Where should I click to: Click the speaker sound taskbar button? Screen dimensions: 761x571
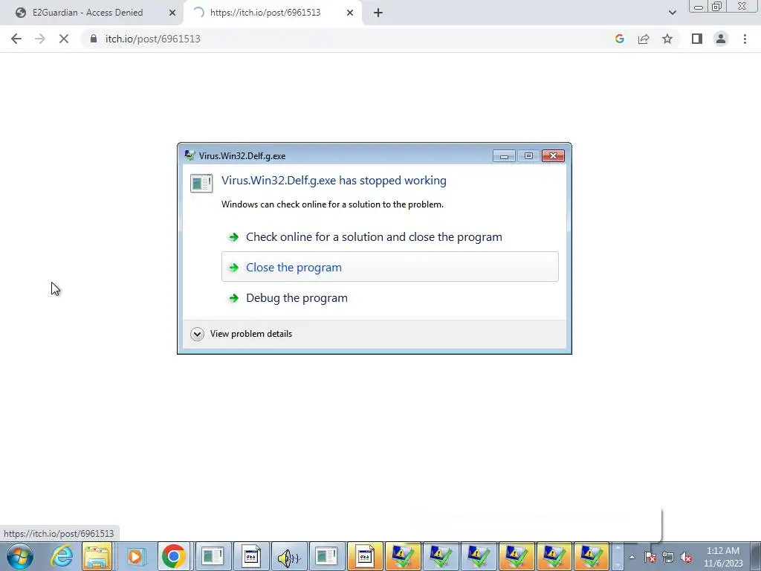click(289, 556)
